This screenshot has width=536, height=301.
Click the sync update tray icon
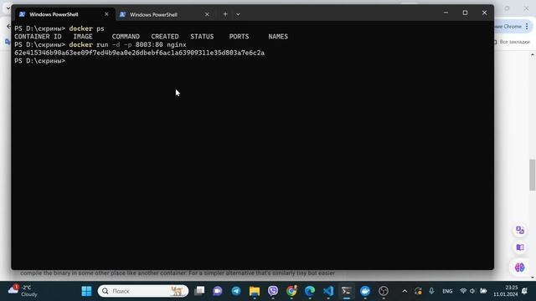click(418, 291)
